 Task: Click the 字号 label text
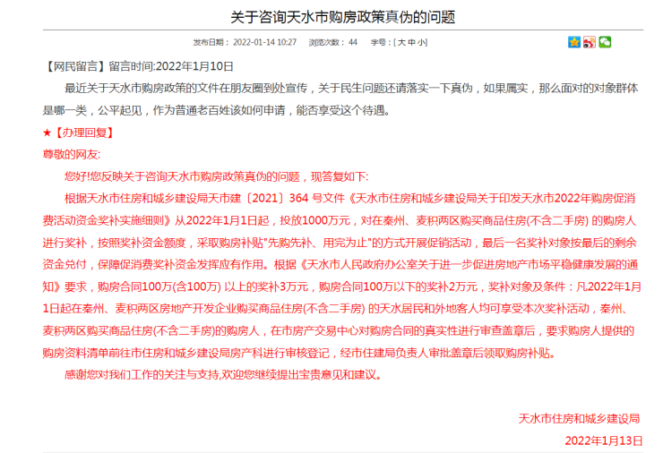[x=379, y=42]
